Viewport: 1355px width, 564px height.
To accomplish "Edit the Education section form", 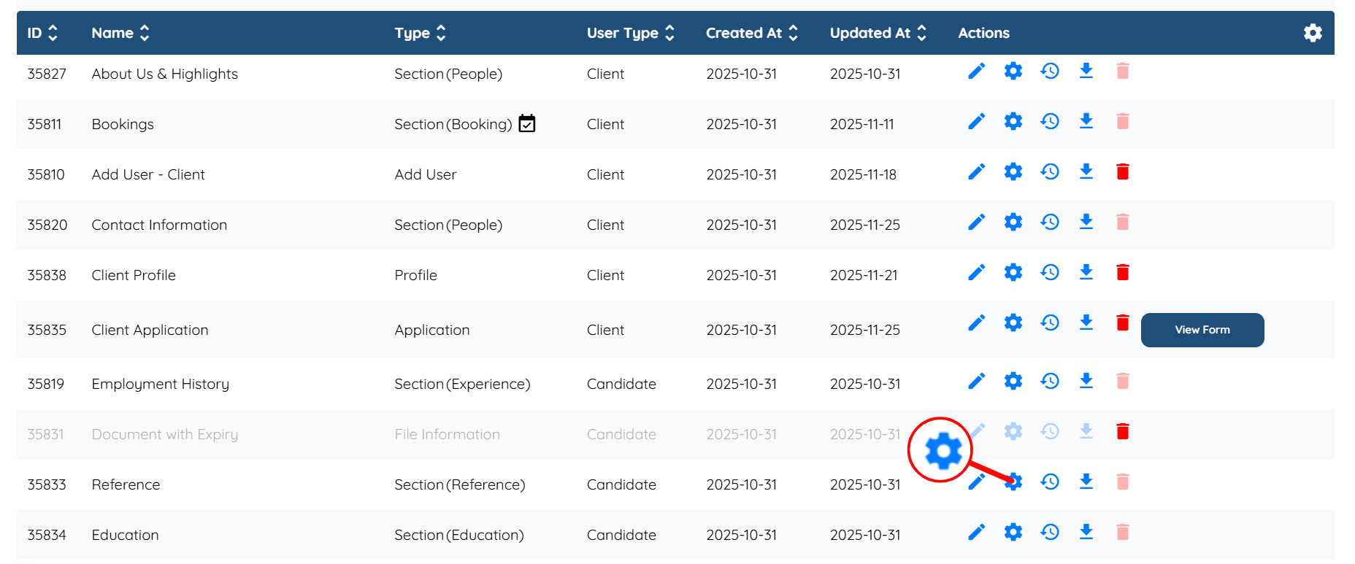I will pyautogui.click(x=976, y=532).
